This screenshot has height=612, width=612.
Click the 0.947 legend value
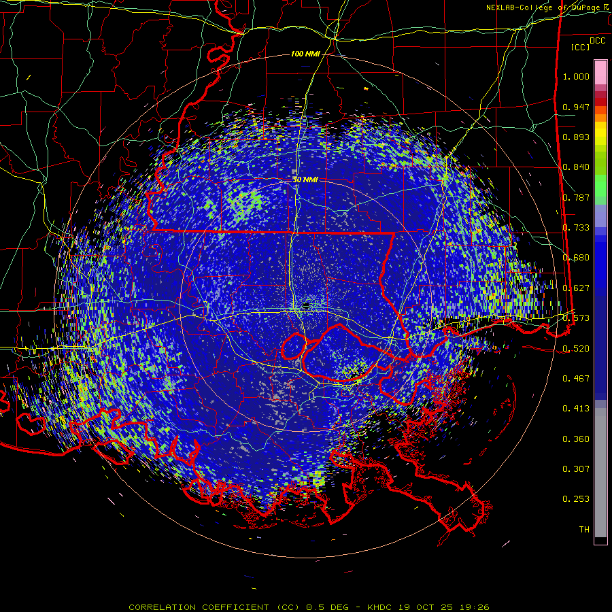click(x=576, y=107)
